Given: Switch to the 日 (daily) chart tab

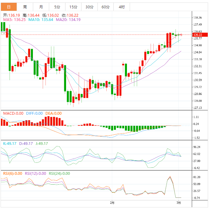Looking at the screenshot, I should [9, 7].
